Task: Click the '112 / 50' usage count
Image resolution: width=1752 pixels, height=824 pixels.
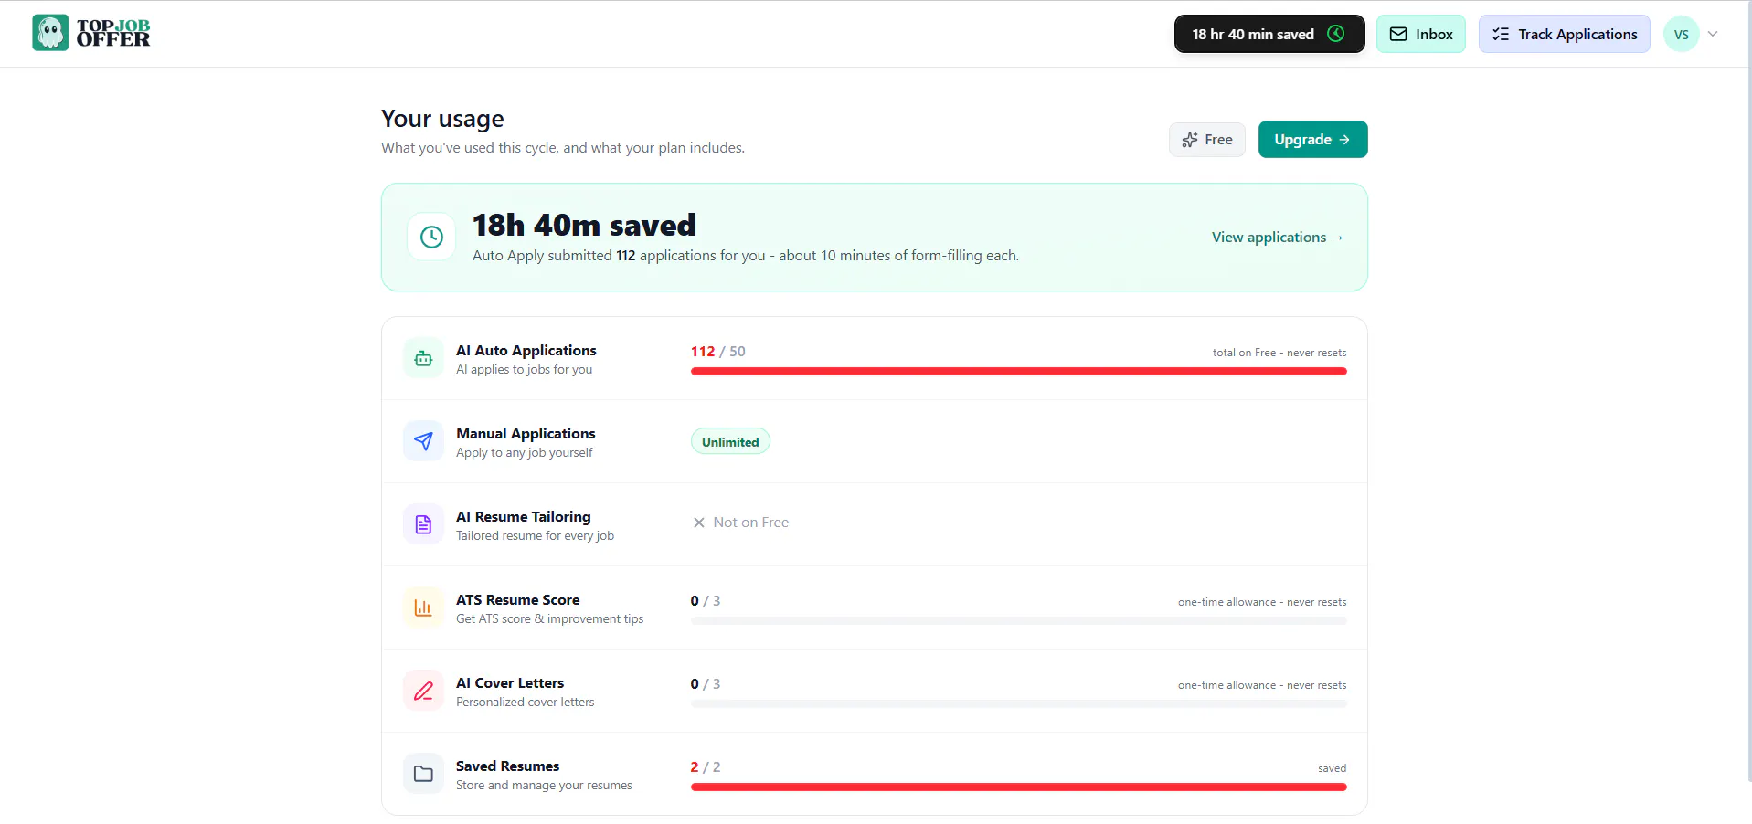Action: [717, 352]
